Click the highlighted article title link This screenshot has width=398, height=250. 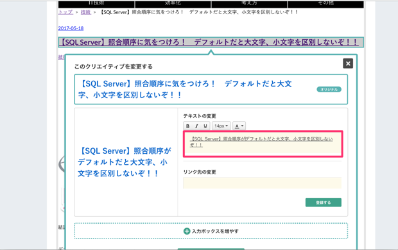click(x=211, y=42)
